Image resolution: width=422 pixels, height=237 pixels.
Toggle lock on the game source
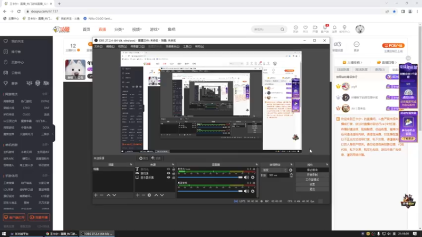[174, 173]
